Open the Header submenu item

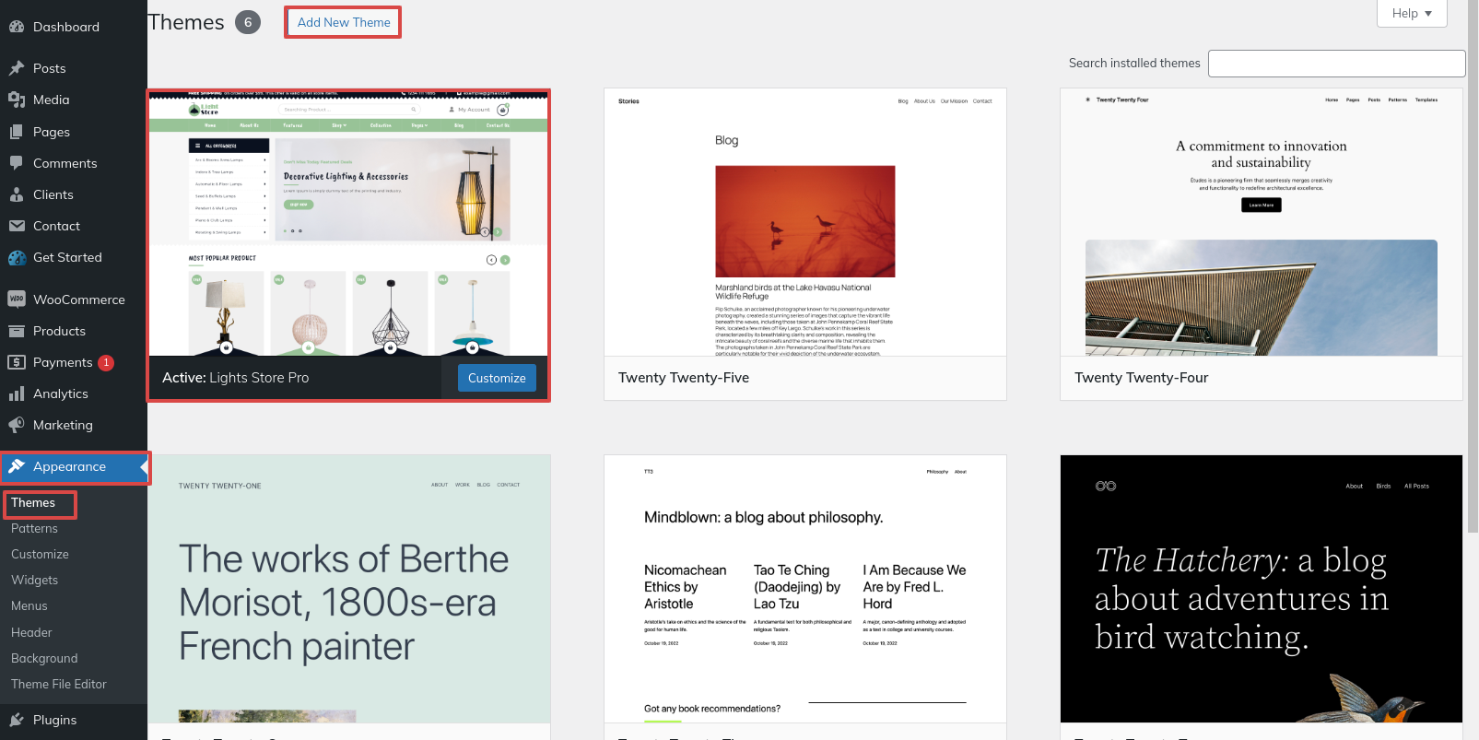tap(31, 632)
